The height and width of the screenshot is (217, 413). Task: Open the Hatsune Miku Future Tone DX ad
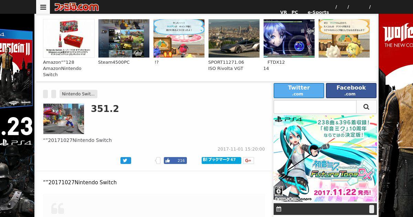click(x=325, y=158)
